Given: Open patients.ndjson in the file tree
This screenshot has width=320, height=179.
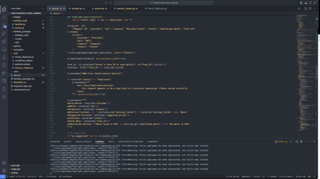Looking at the screenshot, I should [23, 64].
